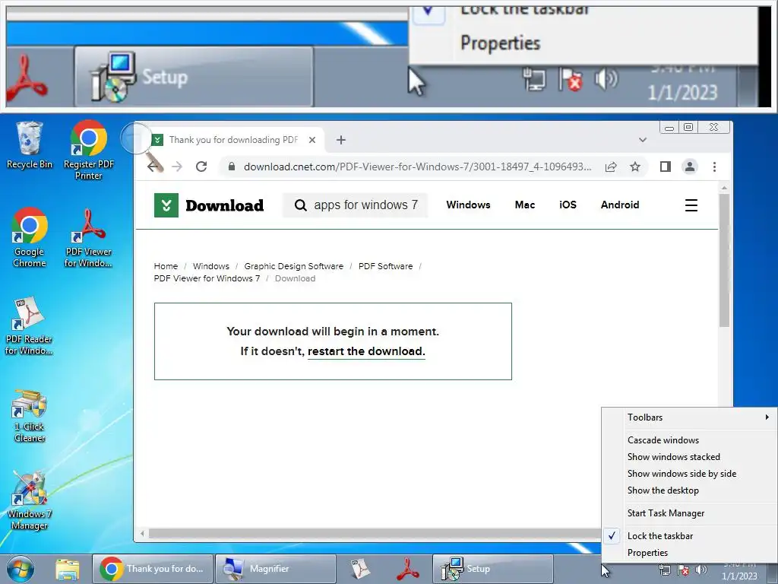Screen dimensions: 778x584
Task: Click the Chrome forward arrow
Action: (x=177, y=167)
